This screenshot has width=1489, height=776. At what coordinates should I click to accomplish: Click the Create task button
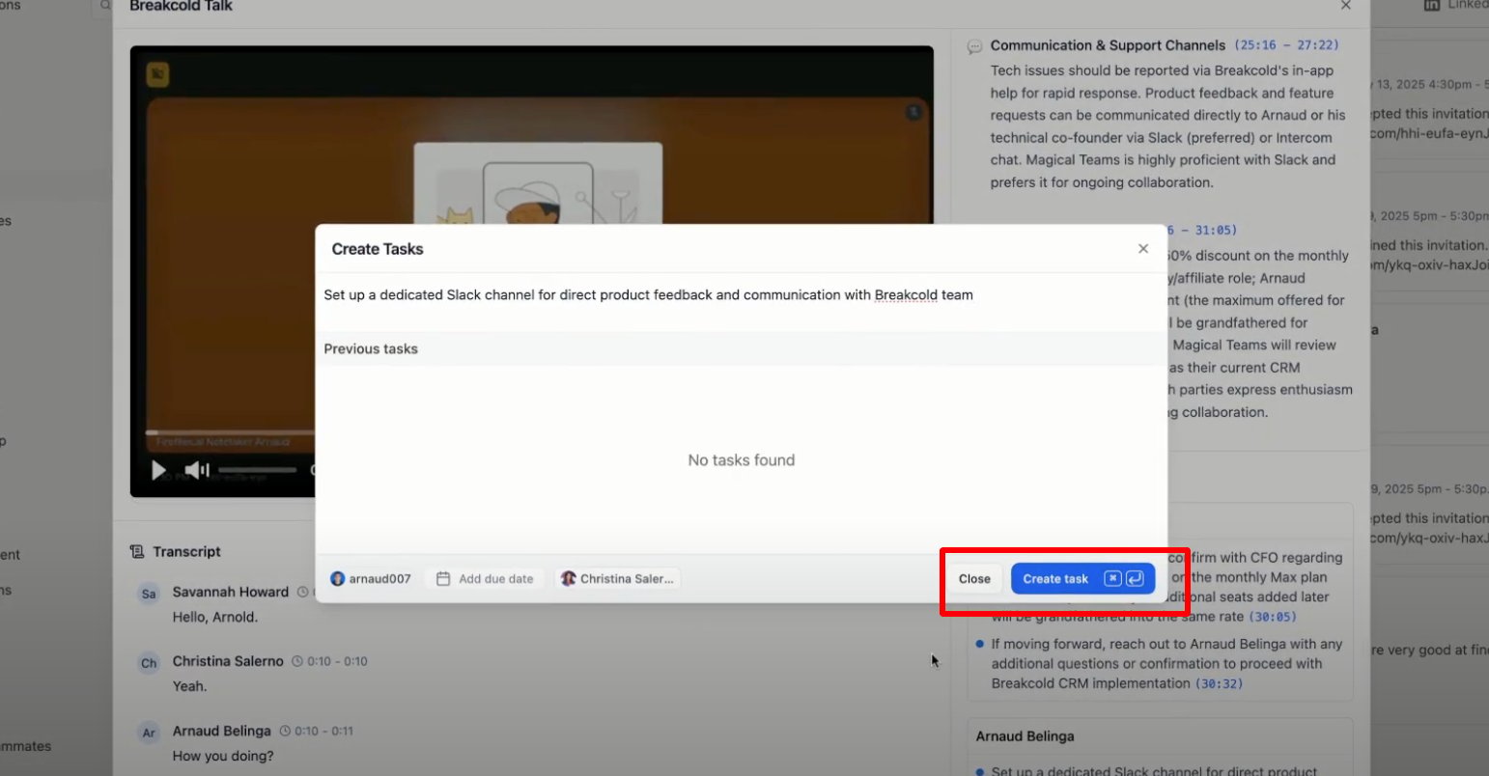(x=1082, y=578)
